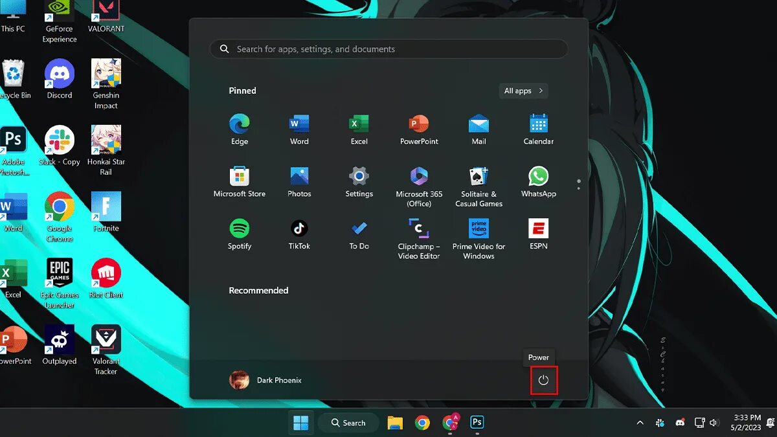The width and height of the screenshot is (777, 437).
Task: Select the Epic Games Launcher desktop icon
Action: point(60,284)
